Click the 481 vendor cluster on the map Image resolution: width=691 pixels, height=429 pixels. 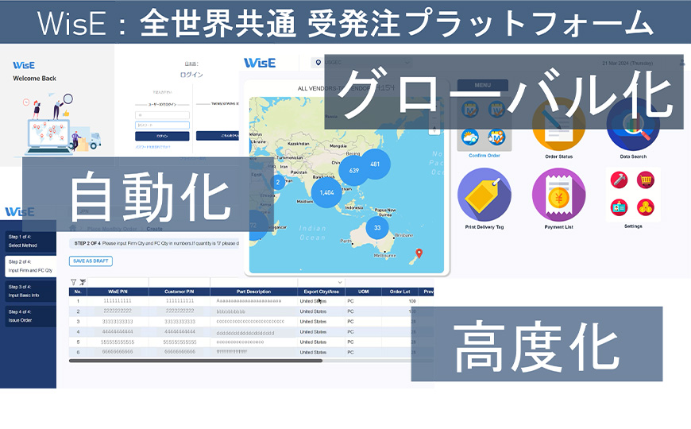coord(375,164)
